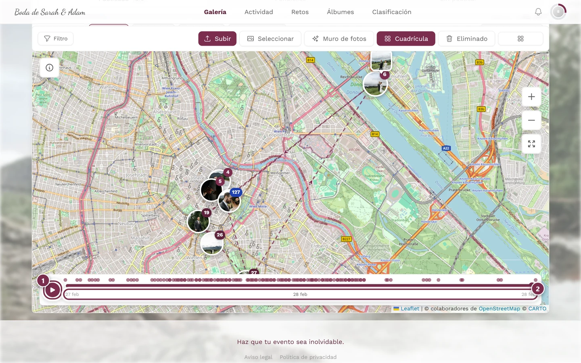Click the grid layout icon button
This screenshot has width=581, height=363.
click(x=520, y=39)
